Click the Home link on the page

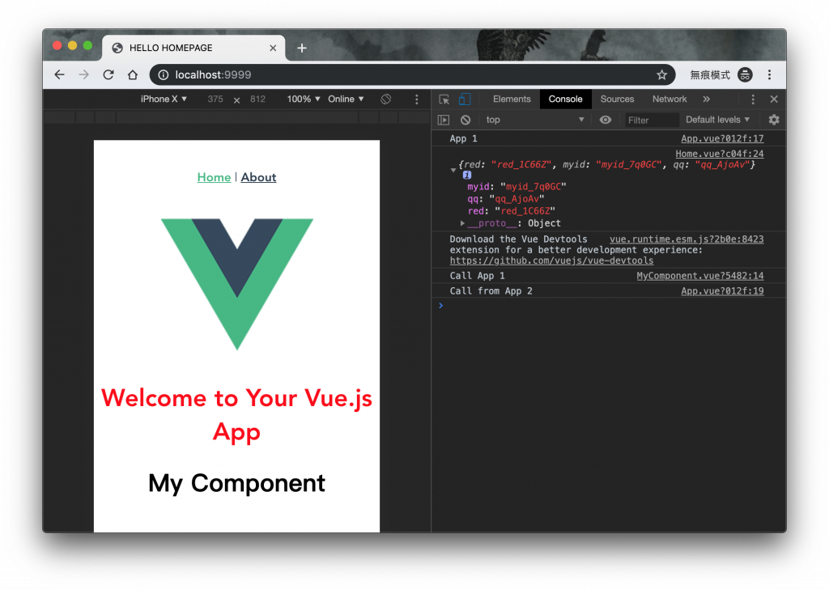coord(214,177)
